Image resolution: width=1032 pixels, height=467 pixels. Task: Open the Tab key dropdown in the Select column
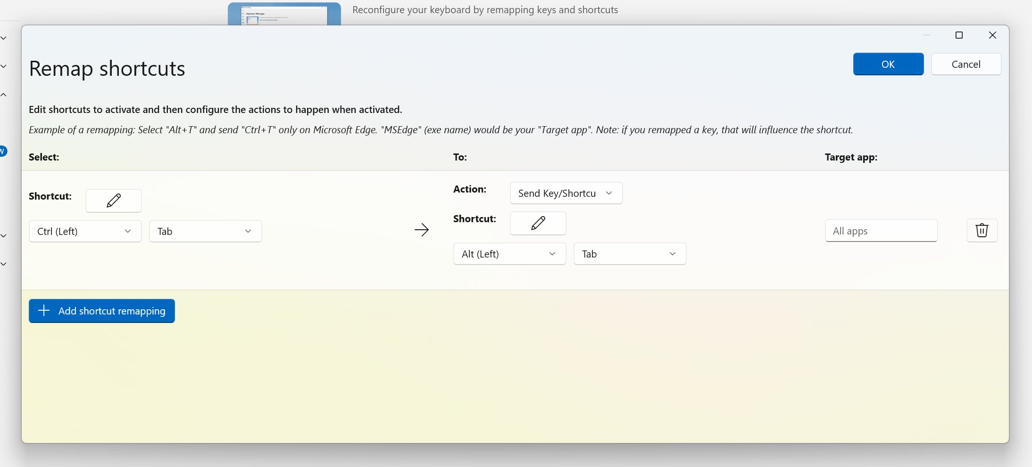(205, 231)
